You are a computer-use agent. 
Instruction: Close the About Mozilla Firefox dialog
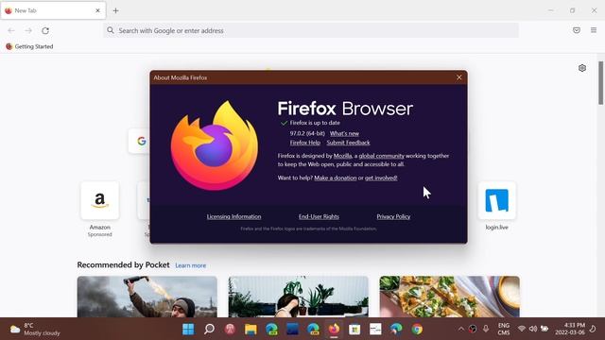458,77
